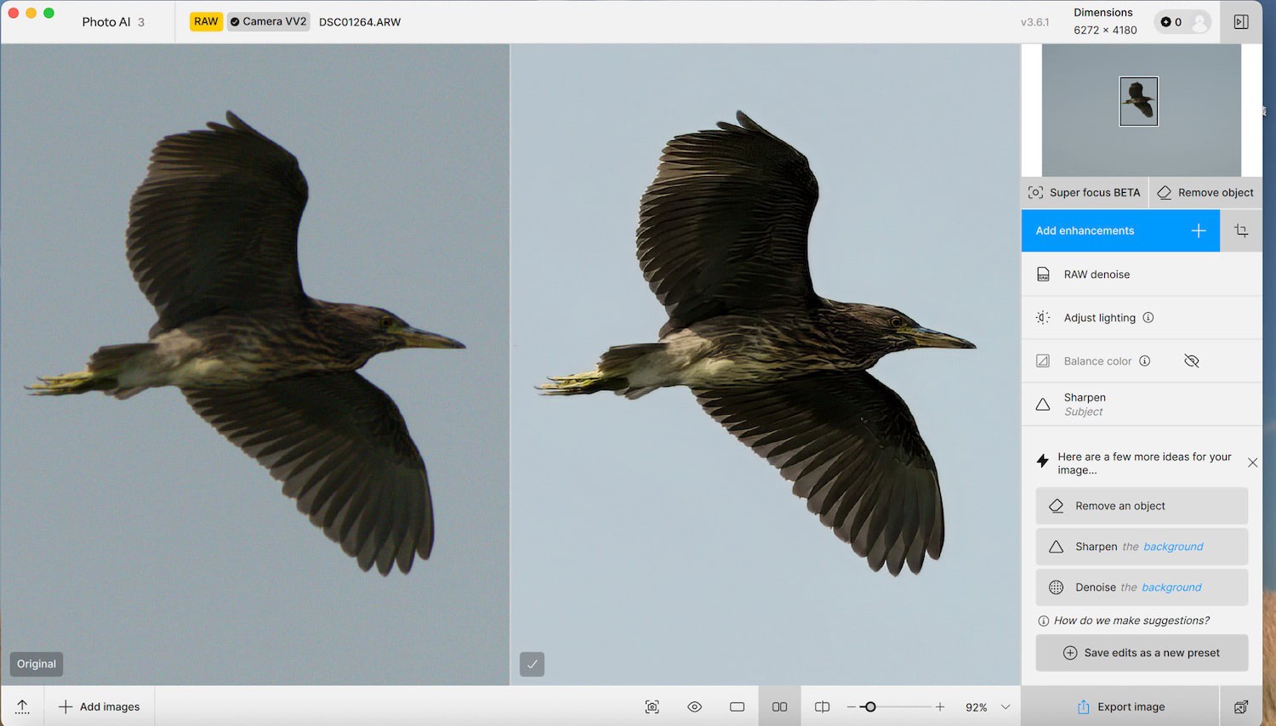Click the Balance color icon

pos(1043,360)
